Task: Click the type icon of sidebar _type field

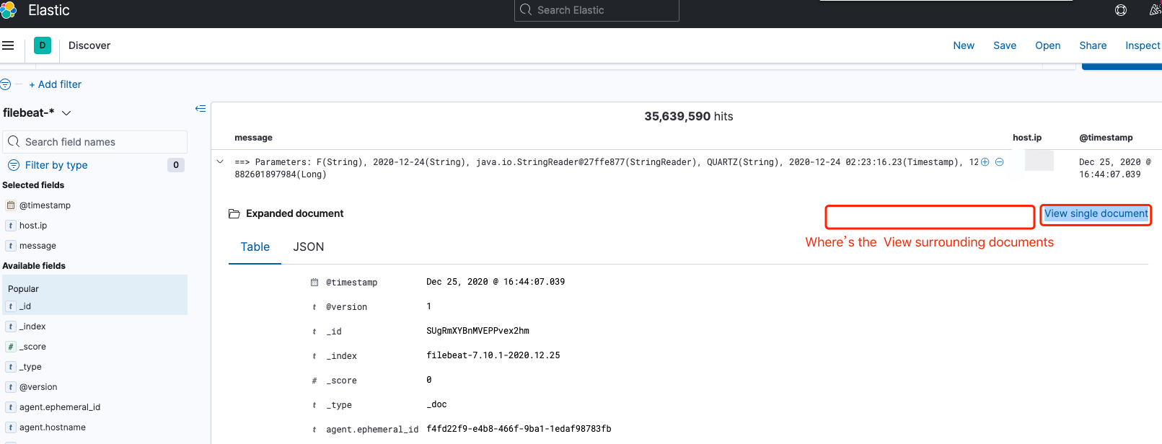Action: (11, 367)
